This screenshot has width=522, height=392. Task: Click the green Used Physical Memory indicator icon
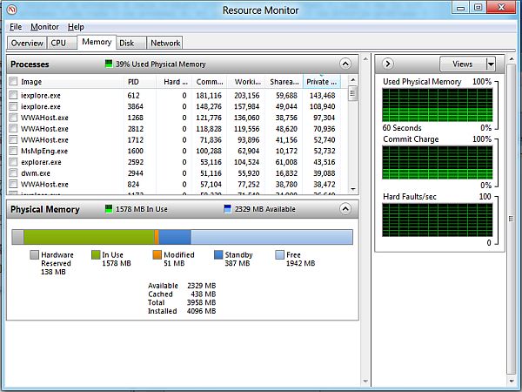pyautogui.click(x=108, y=64)
